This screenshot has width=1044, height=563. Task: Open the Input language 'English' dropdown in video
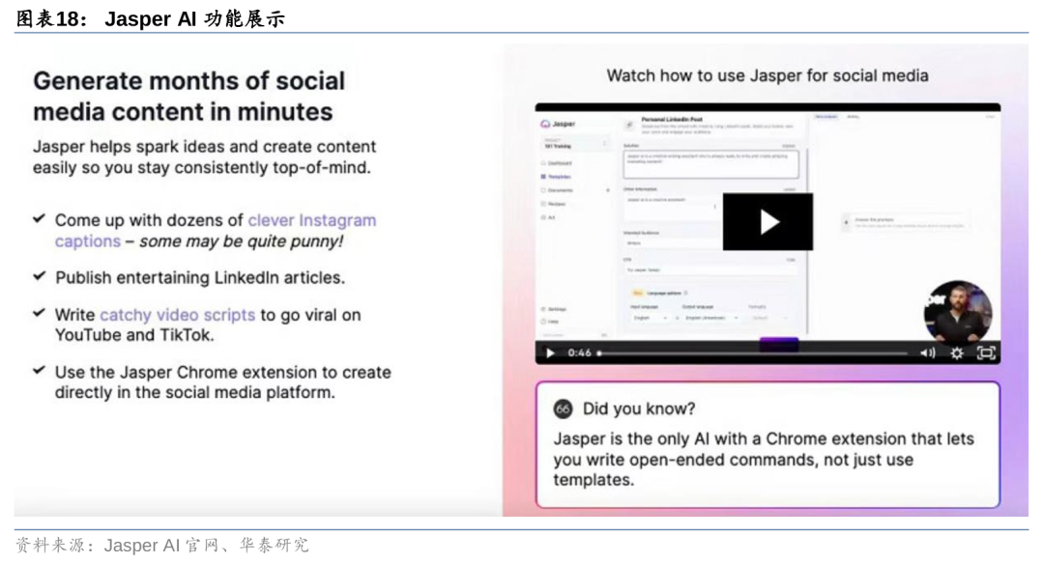pos(650,318)
